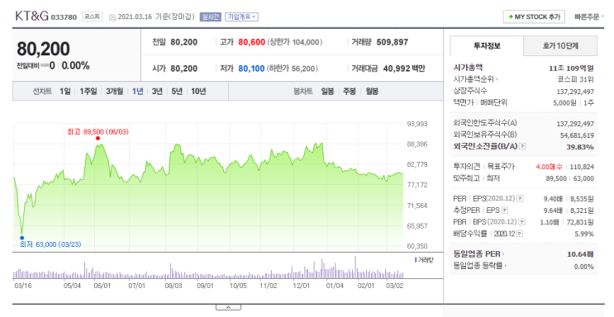Viewport: 614px width, 317px height.
Task: Select the 5년 line chart period
Action: [x=177, y=91]
